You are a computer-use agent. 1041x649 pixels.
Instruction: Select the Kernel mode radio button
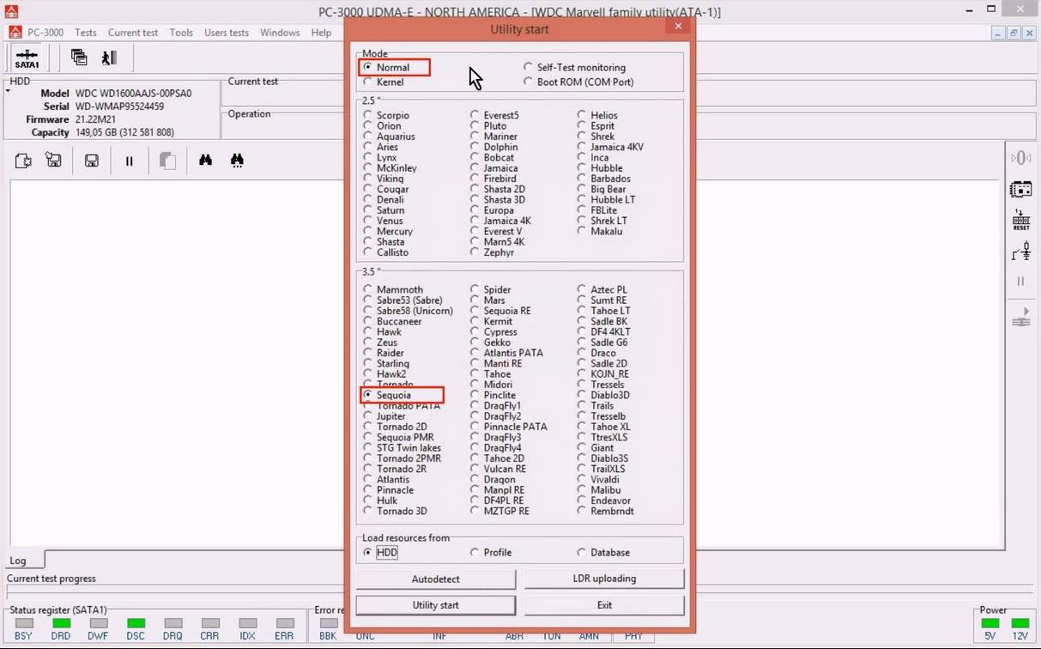tap(368, 82)
